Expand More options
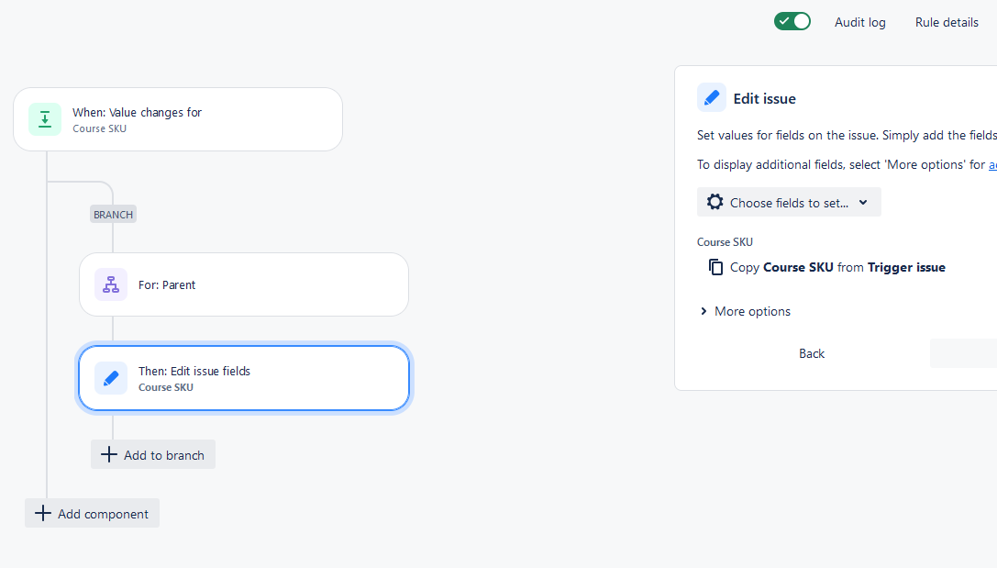 tap(745, 311)
